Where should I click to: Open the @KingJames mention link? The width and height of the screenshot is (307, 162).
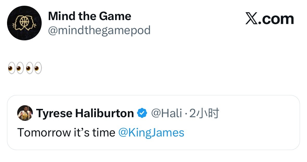coord(151,133)
